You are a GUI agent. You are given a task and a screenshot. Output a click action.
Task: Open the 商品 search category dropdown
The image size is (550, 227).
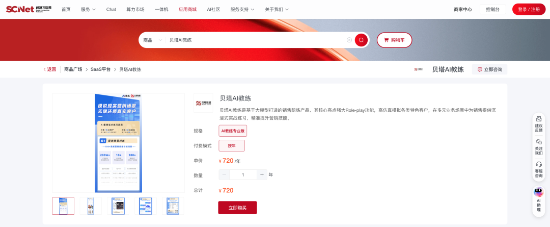point(152,40)
